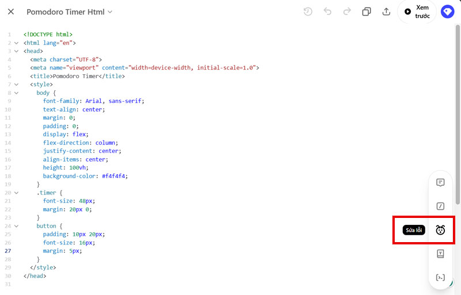461x295 pixels.
Task: Click the Xem trước preview button
Action: click(417, 12)
